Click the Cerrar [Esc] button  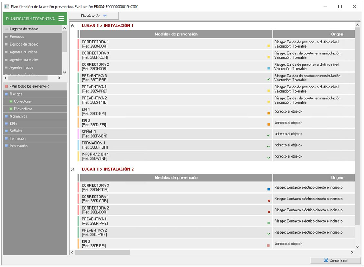pos(335,261)
